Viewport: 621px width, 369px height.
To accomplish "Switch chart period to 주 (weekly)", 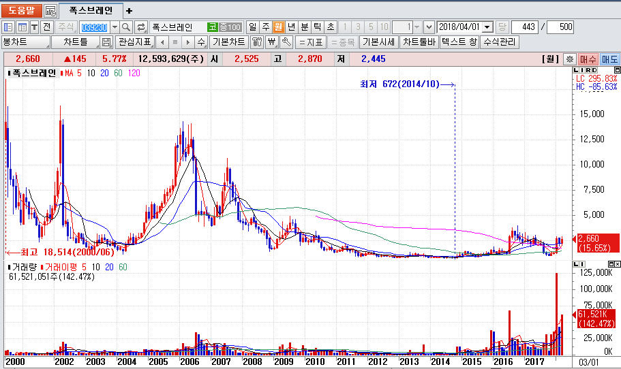I will coord(265,27).
